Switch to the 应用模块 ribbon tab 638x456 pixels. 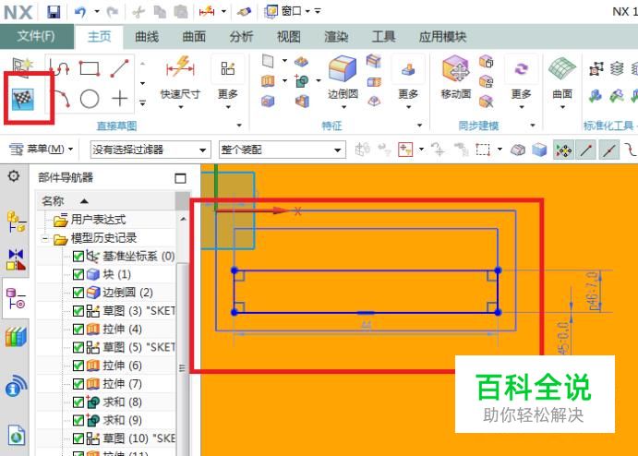coord(442,37)
